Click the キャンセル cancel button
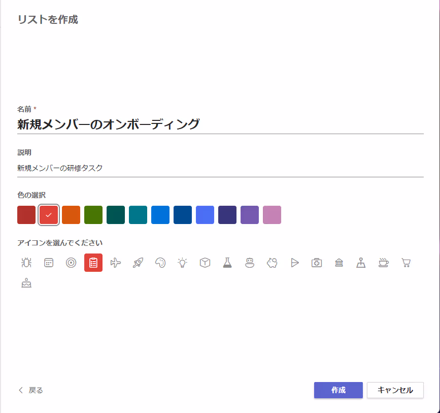440x413 pixels. (395, 390)
